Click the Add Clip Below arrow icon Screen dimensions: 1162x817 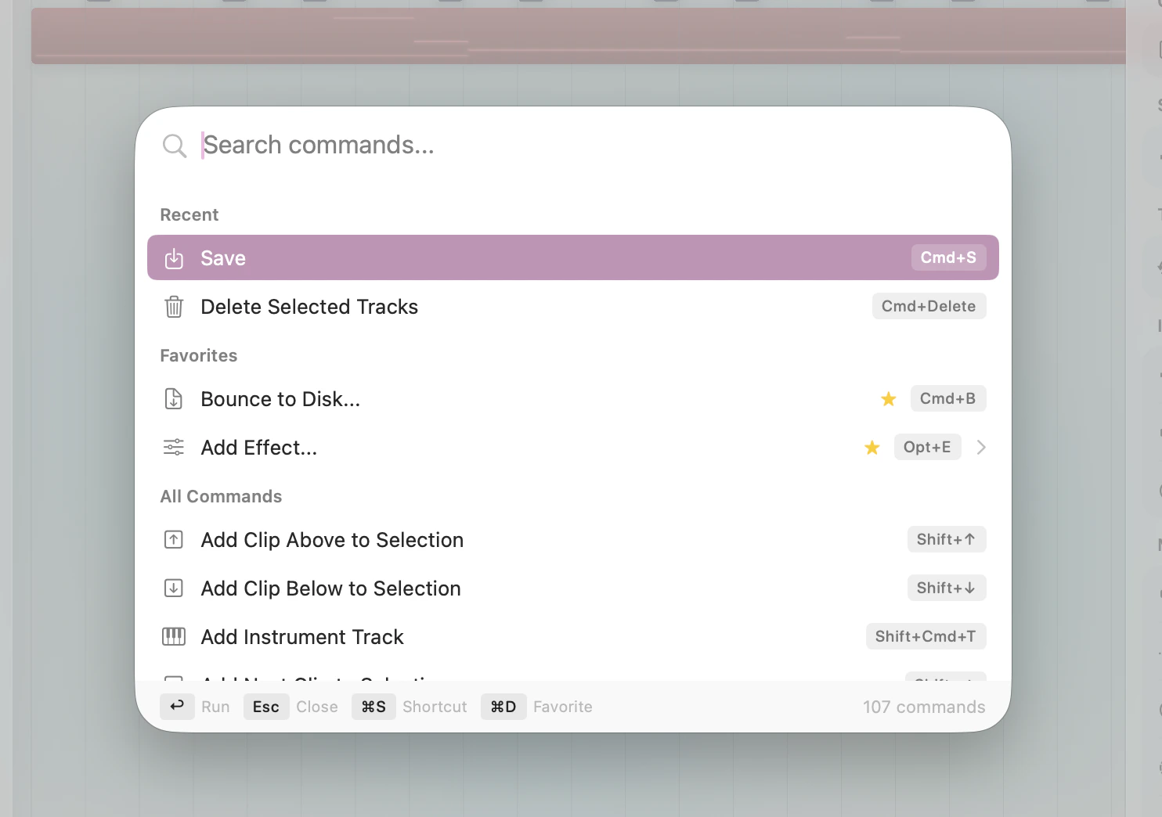[174, 588]
